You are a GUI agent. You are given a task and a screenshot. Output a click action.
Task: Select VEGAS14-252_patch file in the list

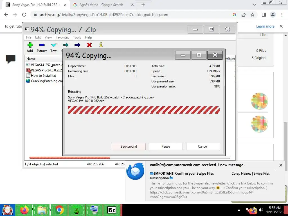(44, 65)
